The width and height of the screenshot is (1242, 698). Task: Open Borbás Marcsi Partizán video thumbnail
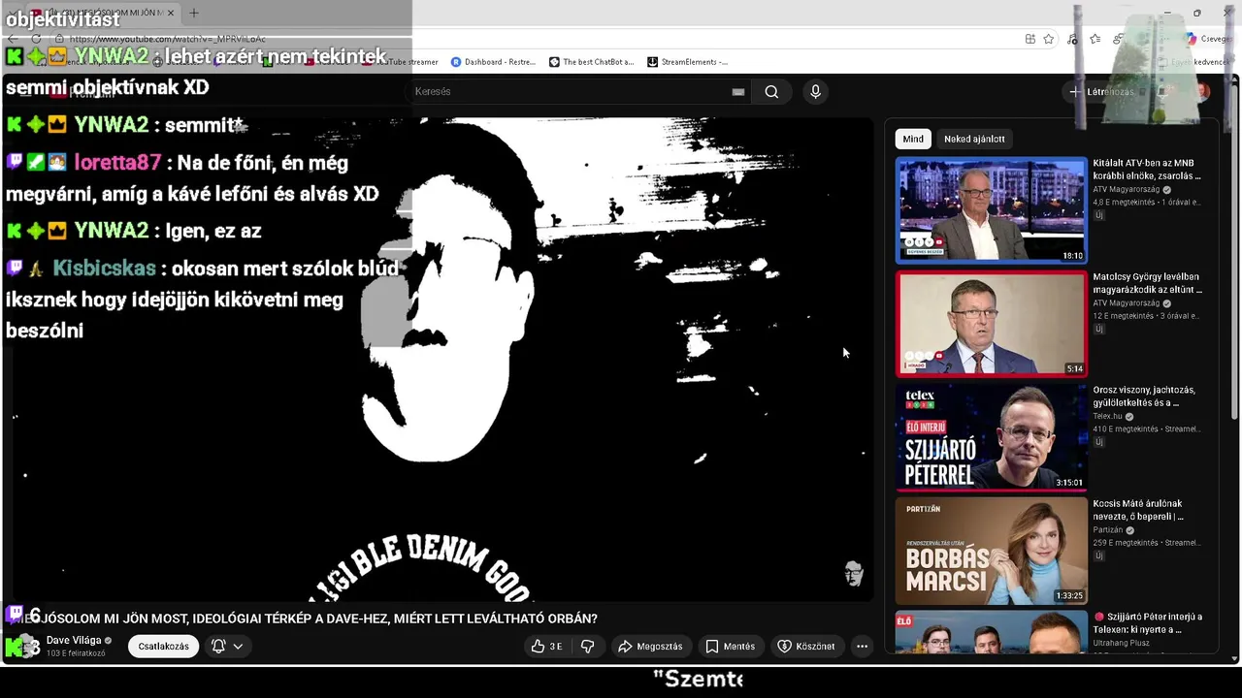point(991,550)
